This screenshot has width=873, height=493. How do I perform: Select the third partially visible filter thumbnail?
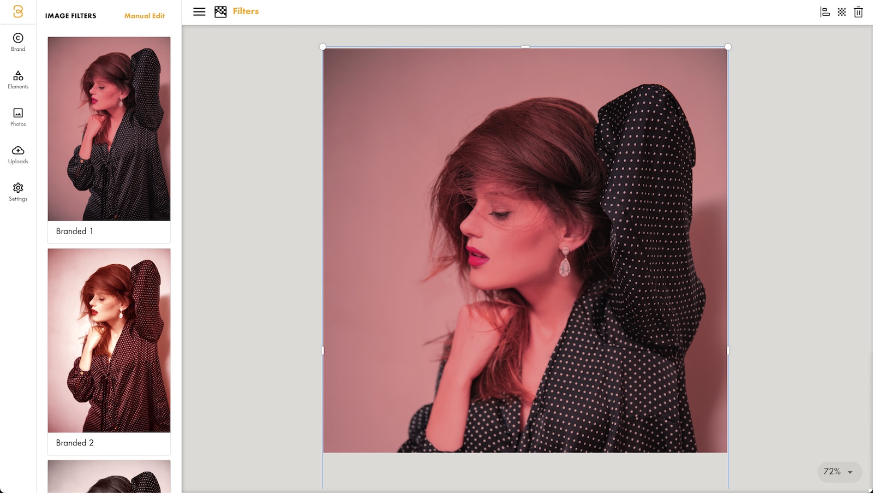(x=109, y=476)
